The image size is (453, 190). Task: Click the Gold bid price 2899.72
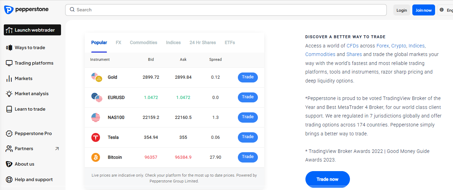coord(151,77)
